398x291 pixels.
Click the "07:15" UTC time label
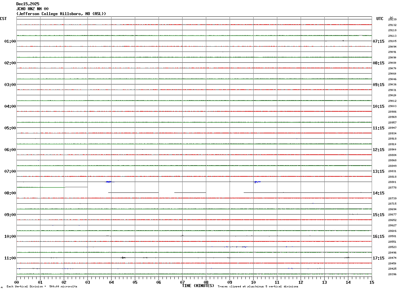[379, 41]
